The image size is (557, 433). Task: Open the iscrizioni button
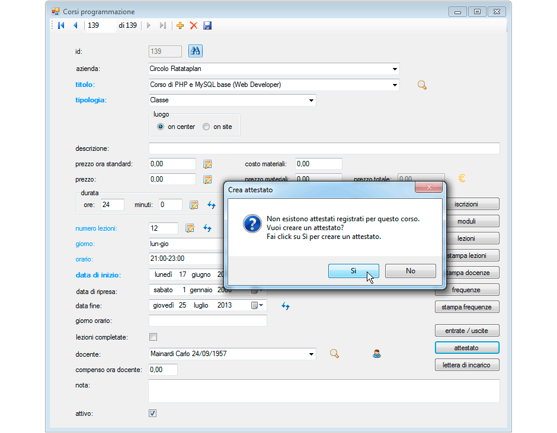467,204
